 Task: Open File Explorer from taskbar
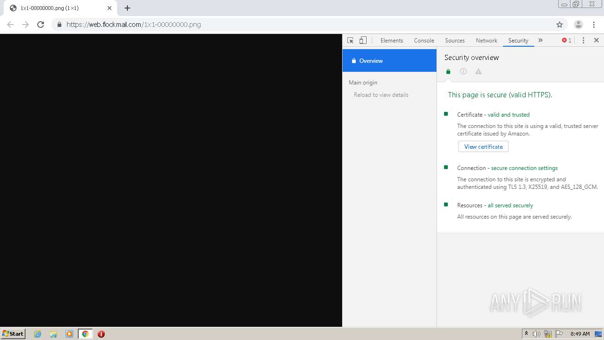click(x=53, y=334)
